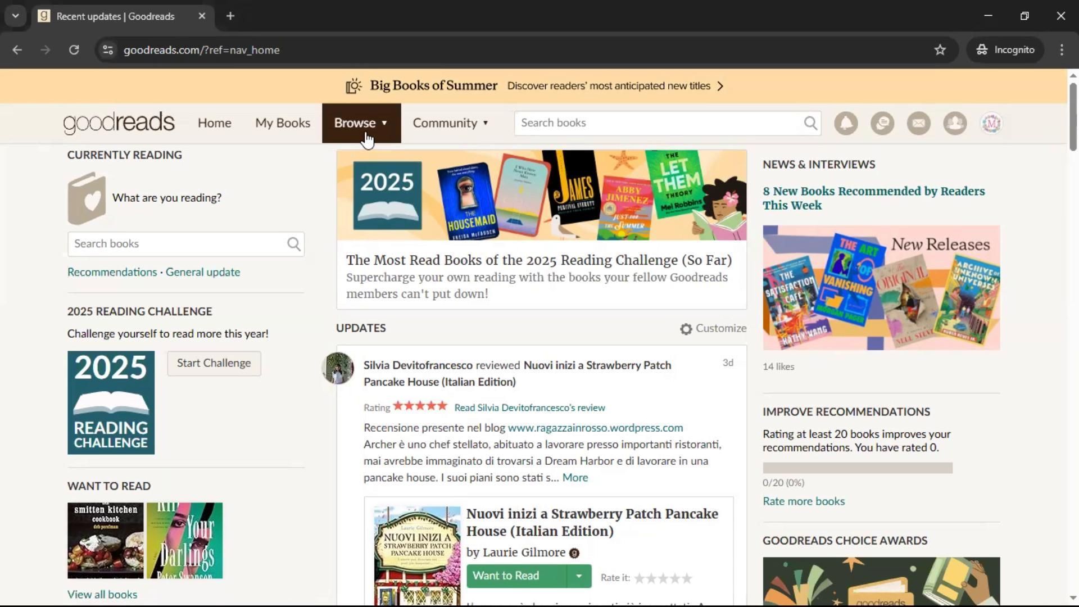
Task: Click the Start Challenge button
Action: 214,363
